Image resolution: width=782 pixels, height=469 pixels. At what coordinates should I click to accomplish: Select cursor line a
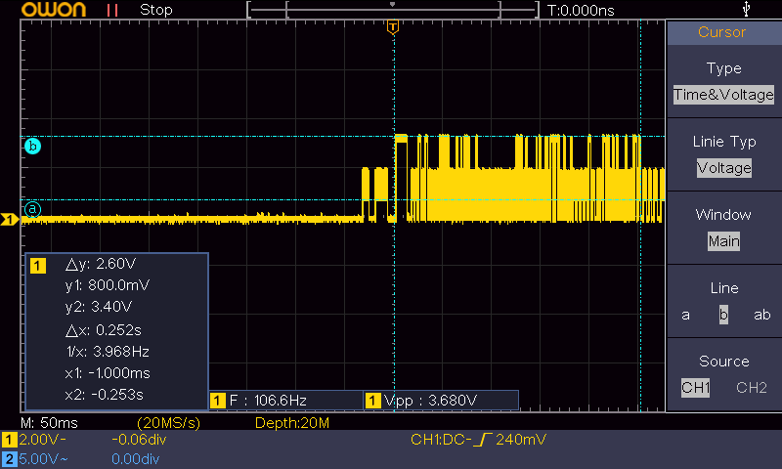pos(686,315)
